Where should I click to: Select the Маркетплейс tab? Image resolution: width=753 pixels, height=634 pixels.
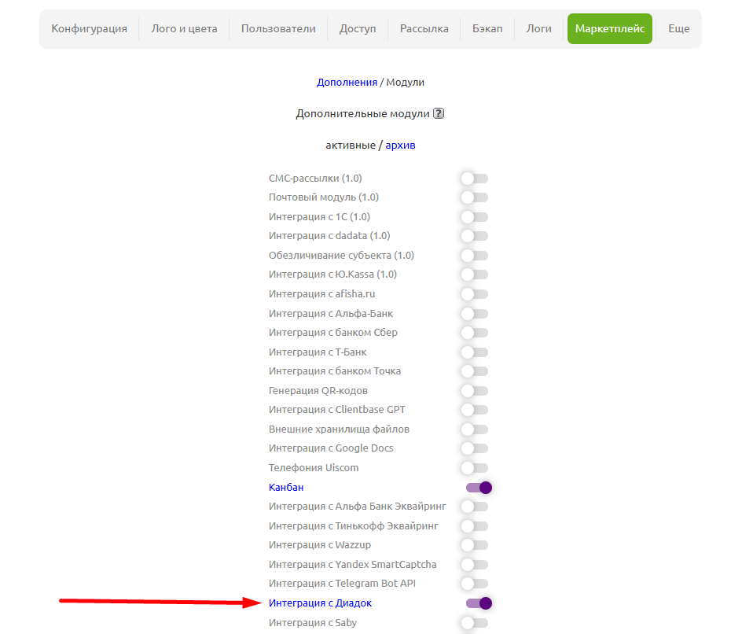(x=609, y=28)
